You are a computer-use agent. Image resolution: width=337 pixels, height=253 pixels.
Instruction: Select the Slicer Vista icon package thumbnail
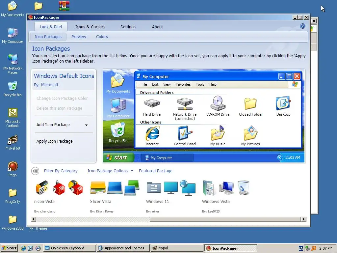[x=115, y=188]
